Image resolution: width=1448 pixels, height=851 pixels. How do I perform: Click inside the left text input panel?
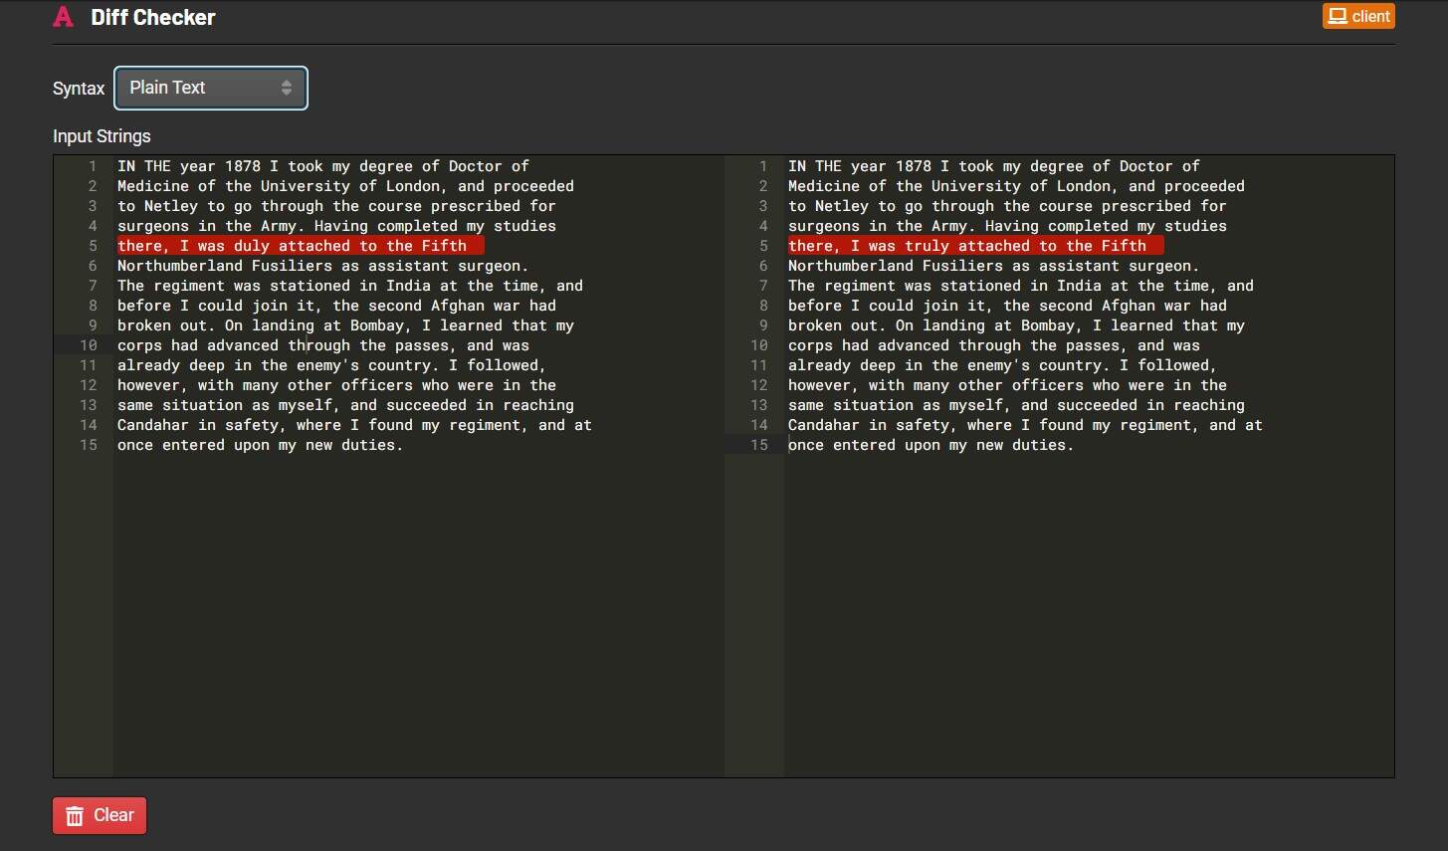pyautogui.click(x=398, y=547)
